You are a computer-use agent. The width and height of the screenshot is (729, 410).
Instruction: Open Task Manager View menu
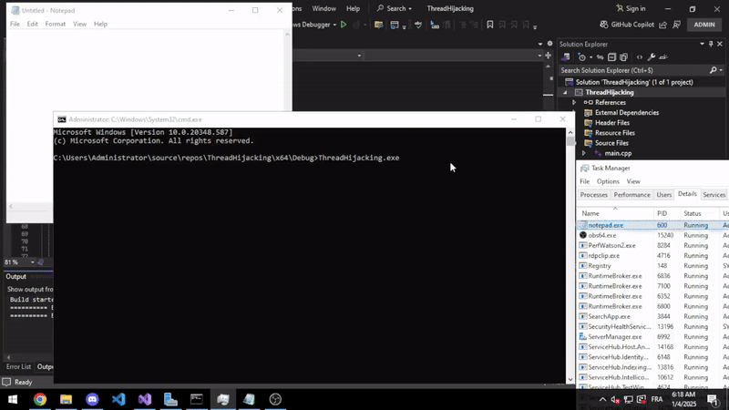click(x=633, y=181)
